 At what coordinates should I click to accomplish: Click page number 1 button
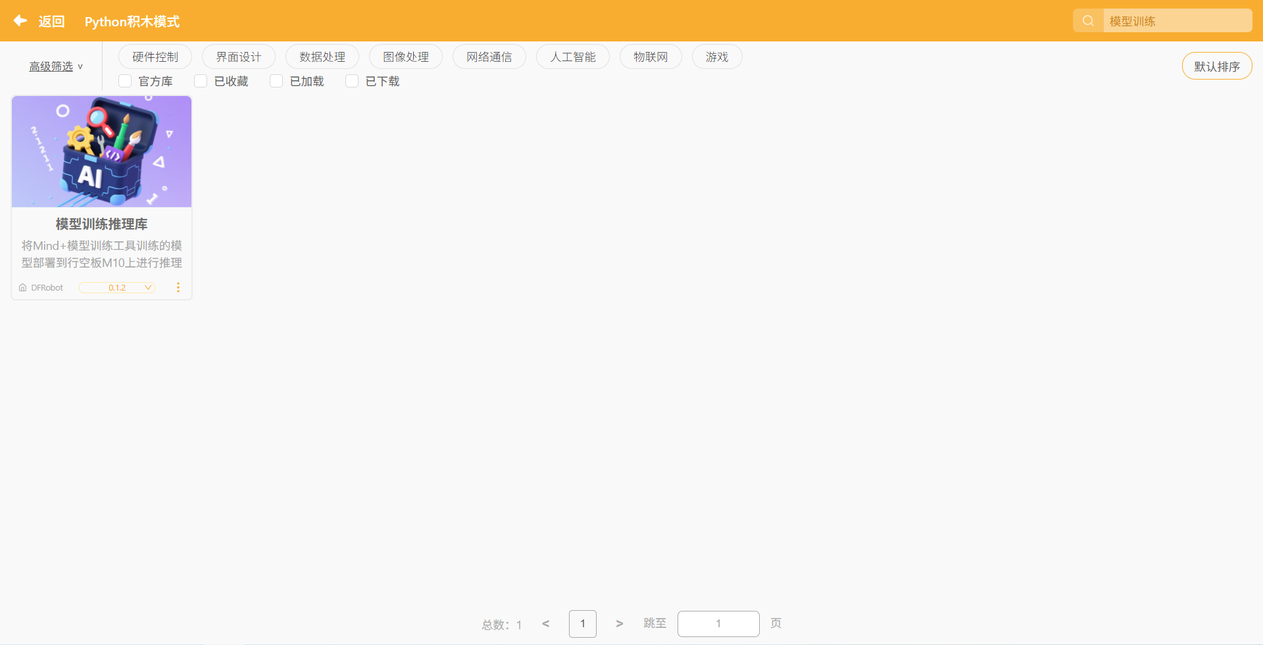(x=582, y=623)
